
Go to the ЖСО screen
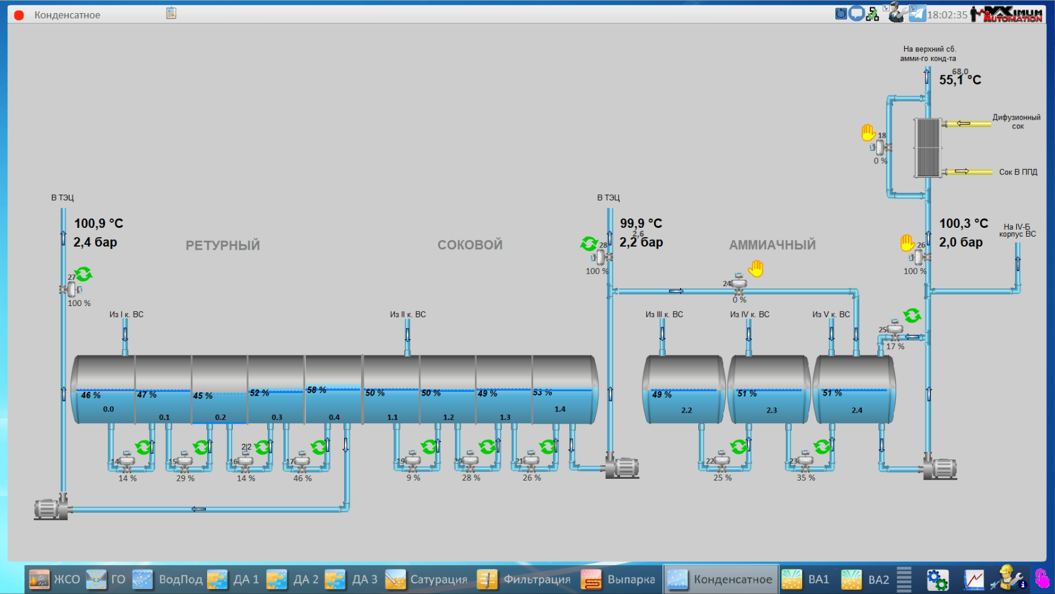tap(55, 580)
